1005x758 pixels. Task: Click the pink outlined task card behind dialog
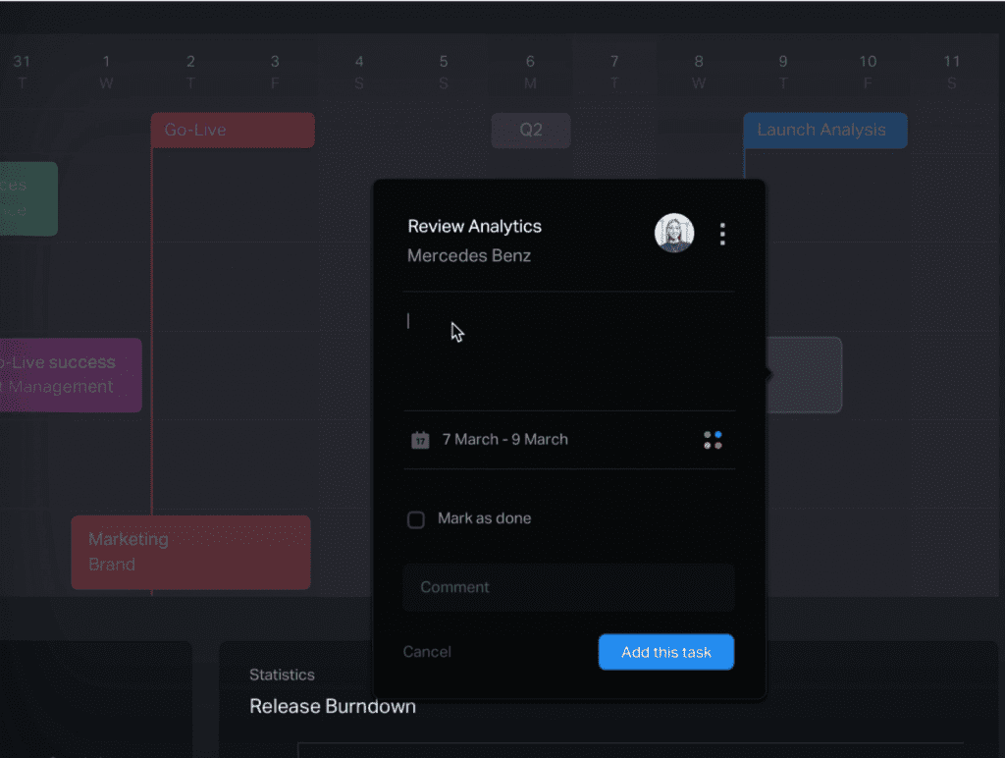(x=805, y=374)
